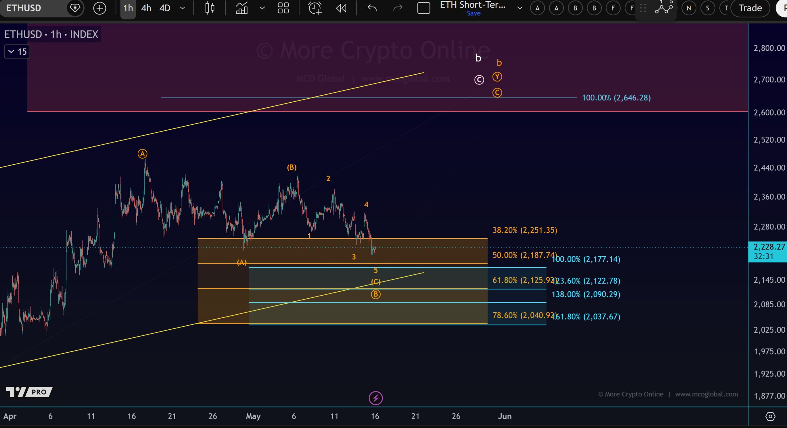This screenshot has width=787, height=428.
Task: Add a symbol with the plus icon
Action: point(100,8)
